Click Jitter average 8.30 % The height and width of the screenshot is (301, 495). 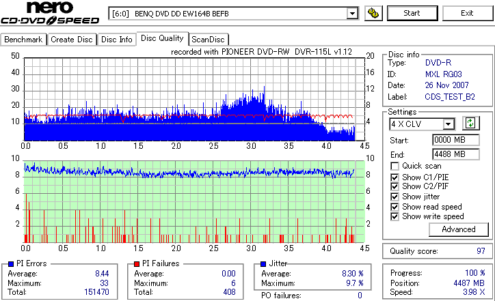(x=353, y=274)
